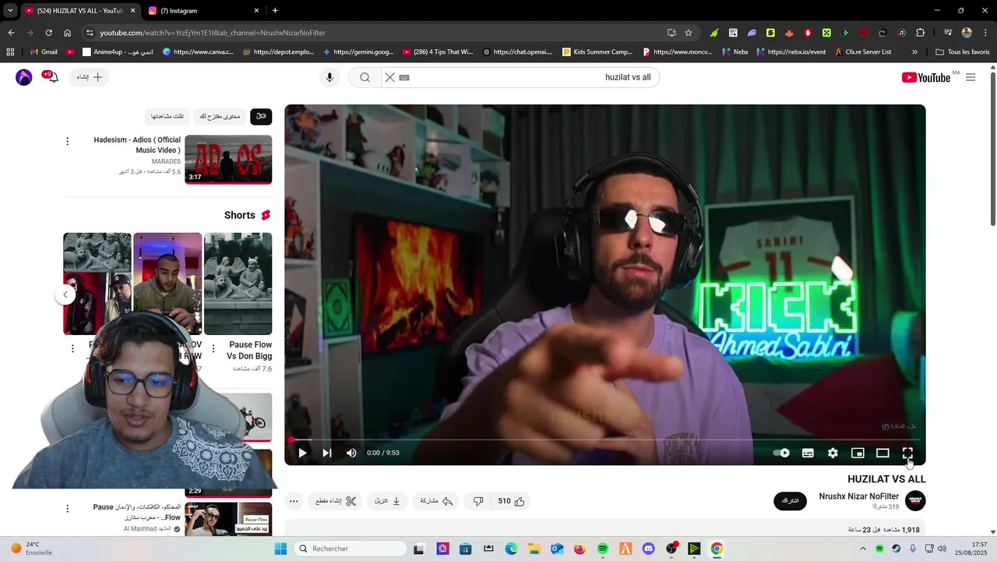
Task: Open YouTube notifications bell
Action: pos(51,77)
